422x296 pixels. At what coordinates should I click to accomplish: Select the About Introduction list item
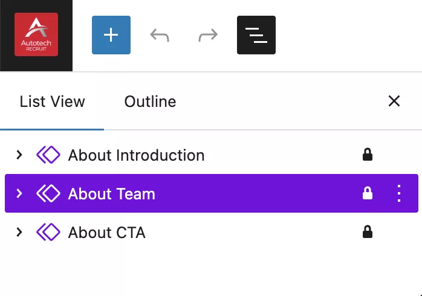click(136, 155)
